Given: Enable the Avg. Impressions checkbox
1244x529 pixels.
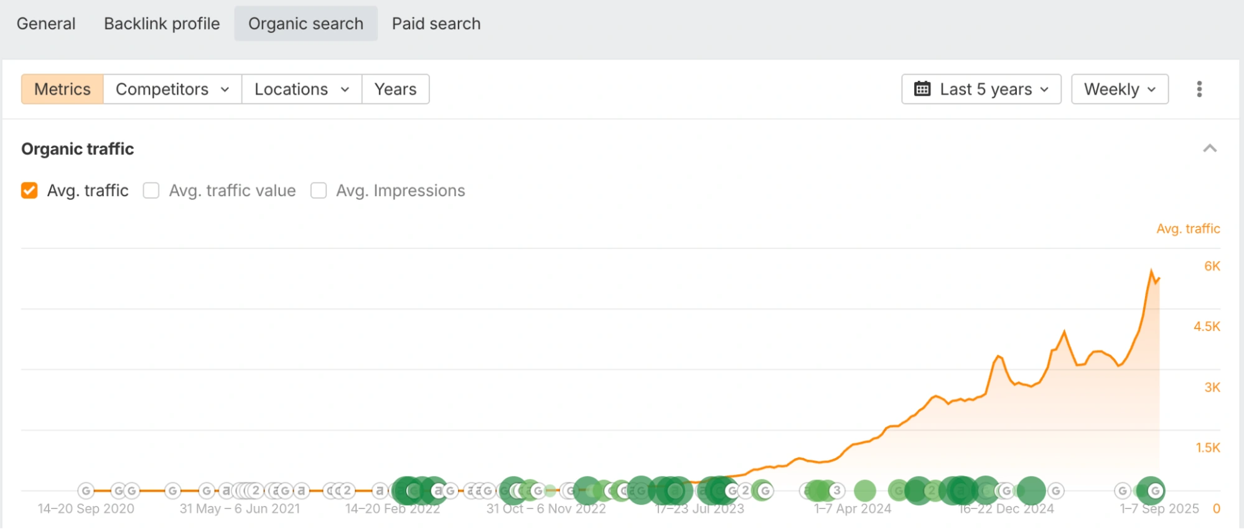Looking at the screenshot, I should pos(319,190).
